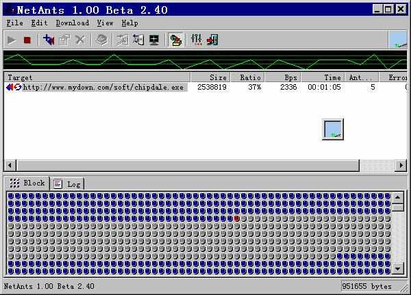Click the black monitor toolbar icon

(154, 40)
